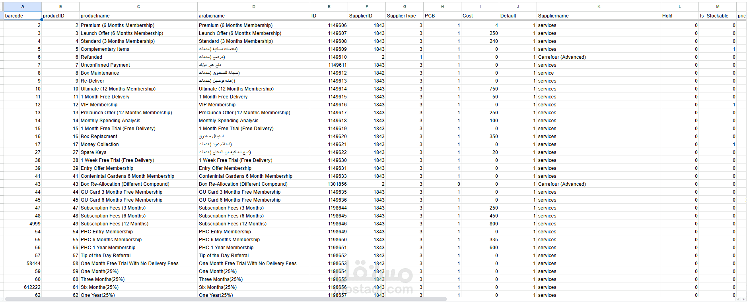The width and height of the screenshot is (747, 302).
Task: Click arabicname cell 'Ultimate (12 Months Membership)'
Action: tap(254, 89)
